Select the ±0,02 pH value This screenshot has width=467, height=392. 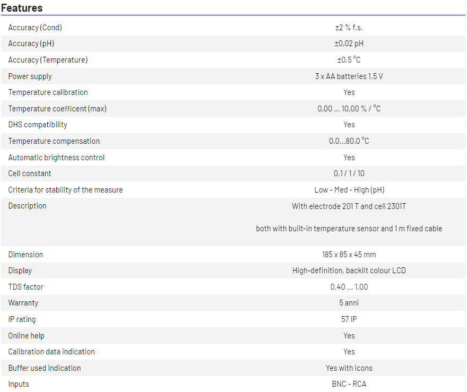click(349, 43)
